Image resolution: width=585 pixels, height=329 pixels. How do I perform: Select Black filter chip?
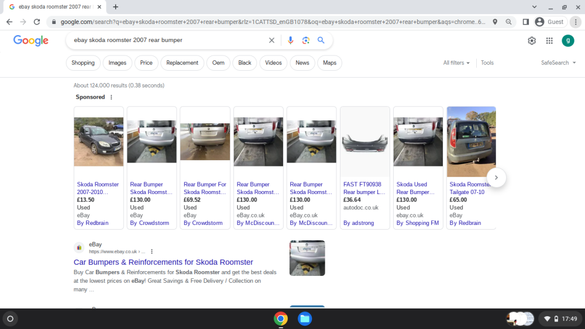tap(245, 63)
